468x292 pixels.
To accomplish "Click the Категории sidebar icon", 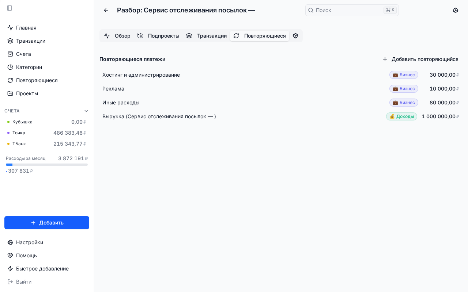I will pos(10,67).
